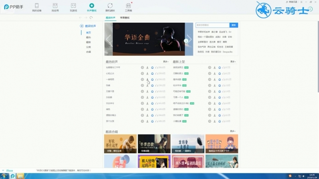Play the 那个女孩 ringtone
The image size is (319, 179).
(142, 121)
